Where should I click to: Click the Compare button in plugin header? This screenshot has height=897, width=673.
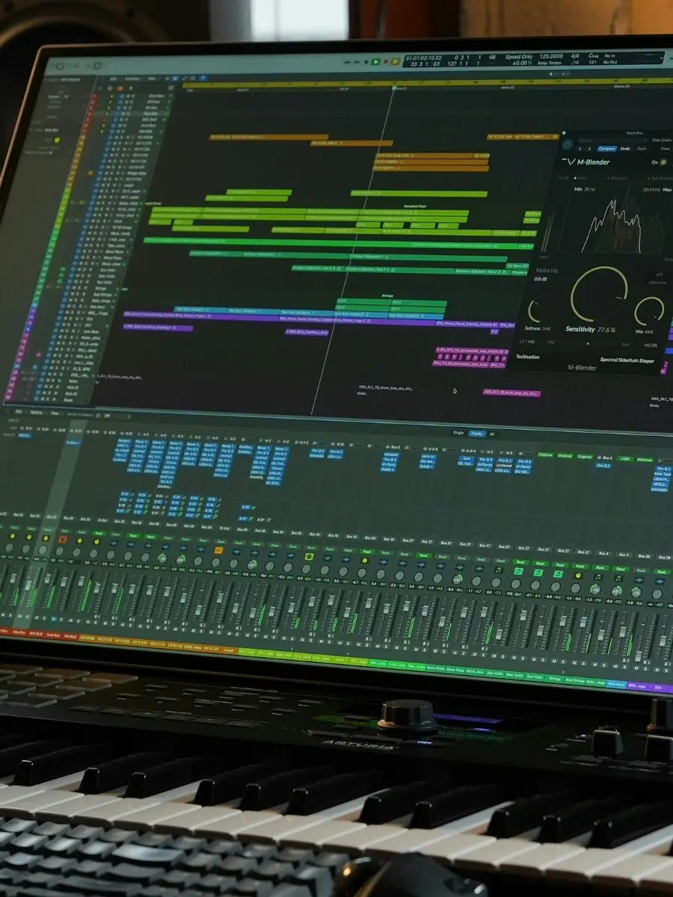point(607,149)
